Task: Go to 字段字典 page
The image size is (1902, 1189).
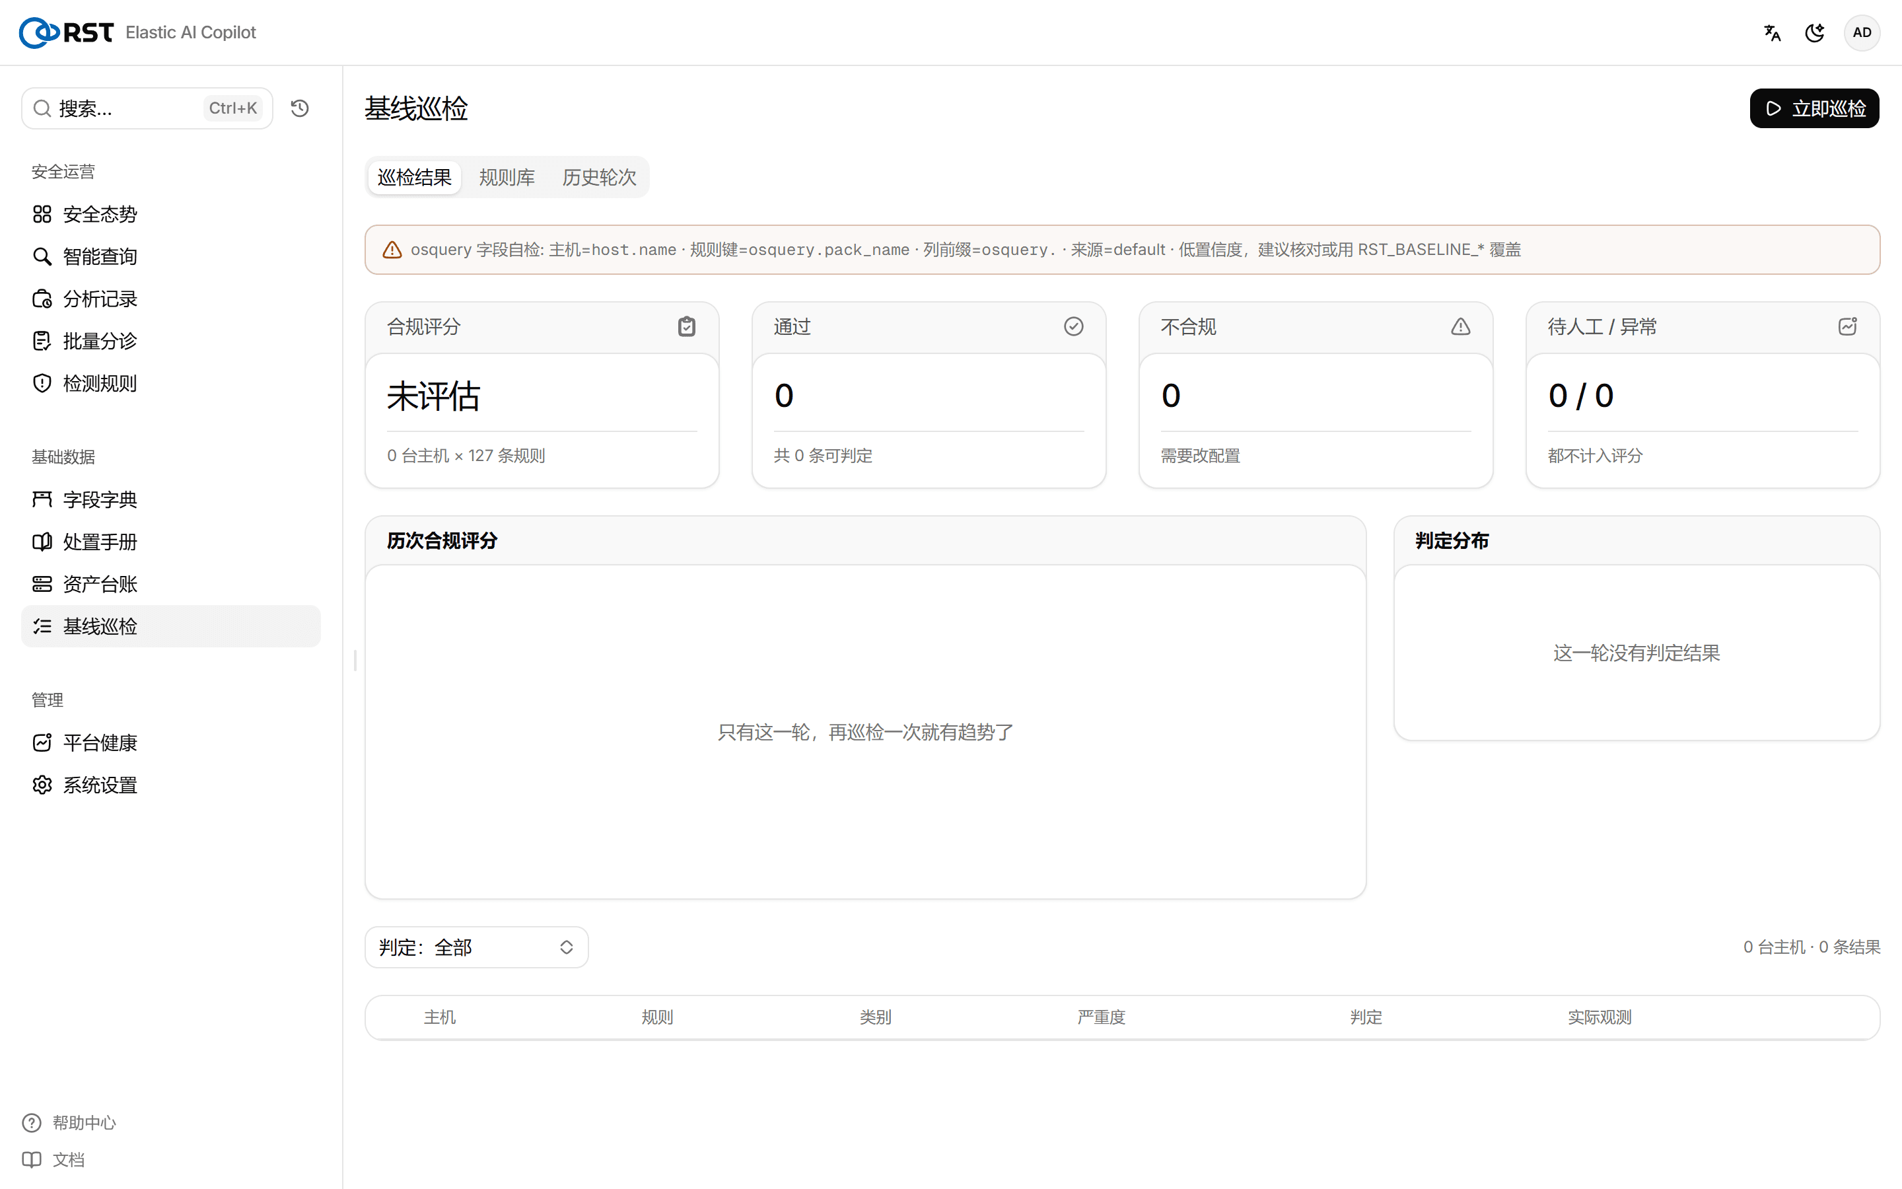Action: coord(170,499)
